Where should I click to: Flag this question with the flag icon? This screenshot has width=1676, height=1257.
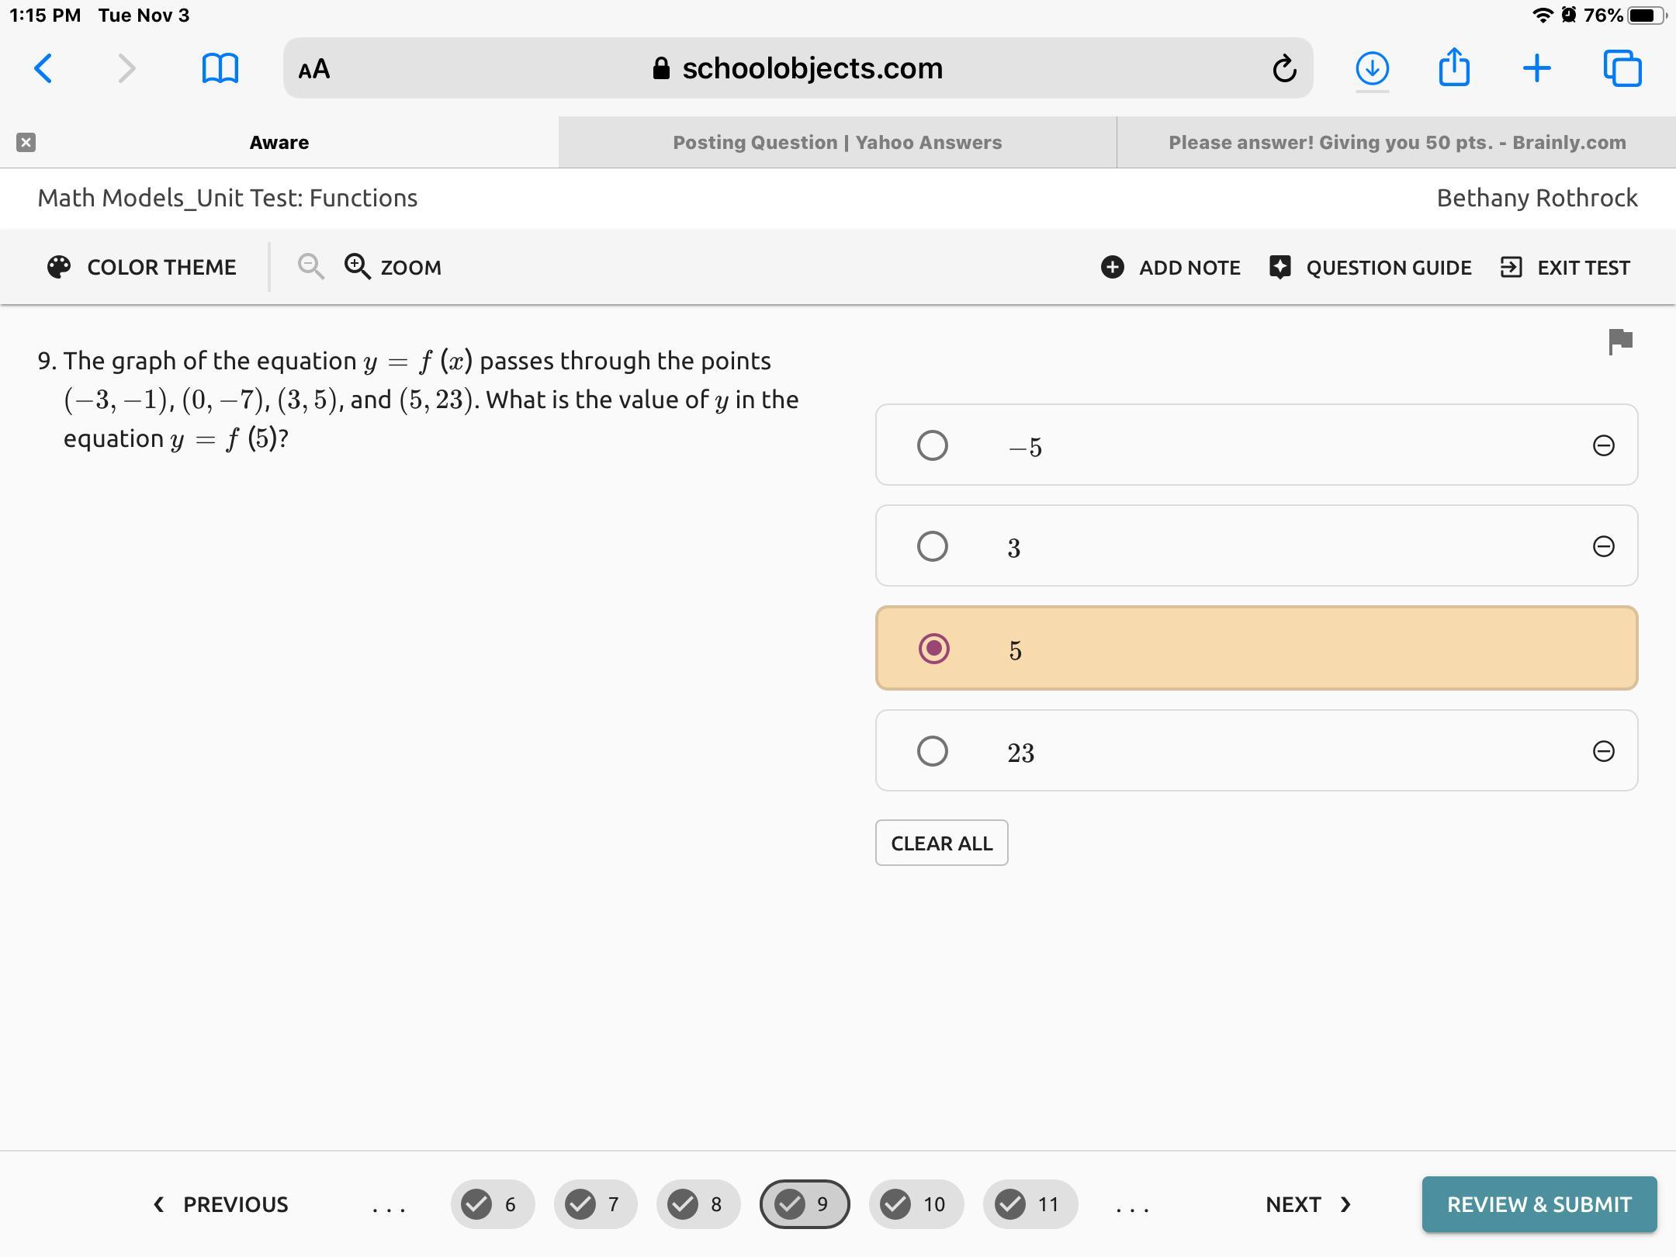point(1620,341)
